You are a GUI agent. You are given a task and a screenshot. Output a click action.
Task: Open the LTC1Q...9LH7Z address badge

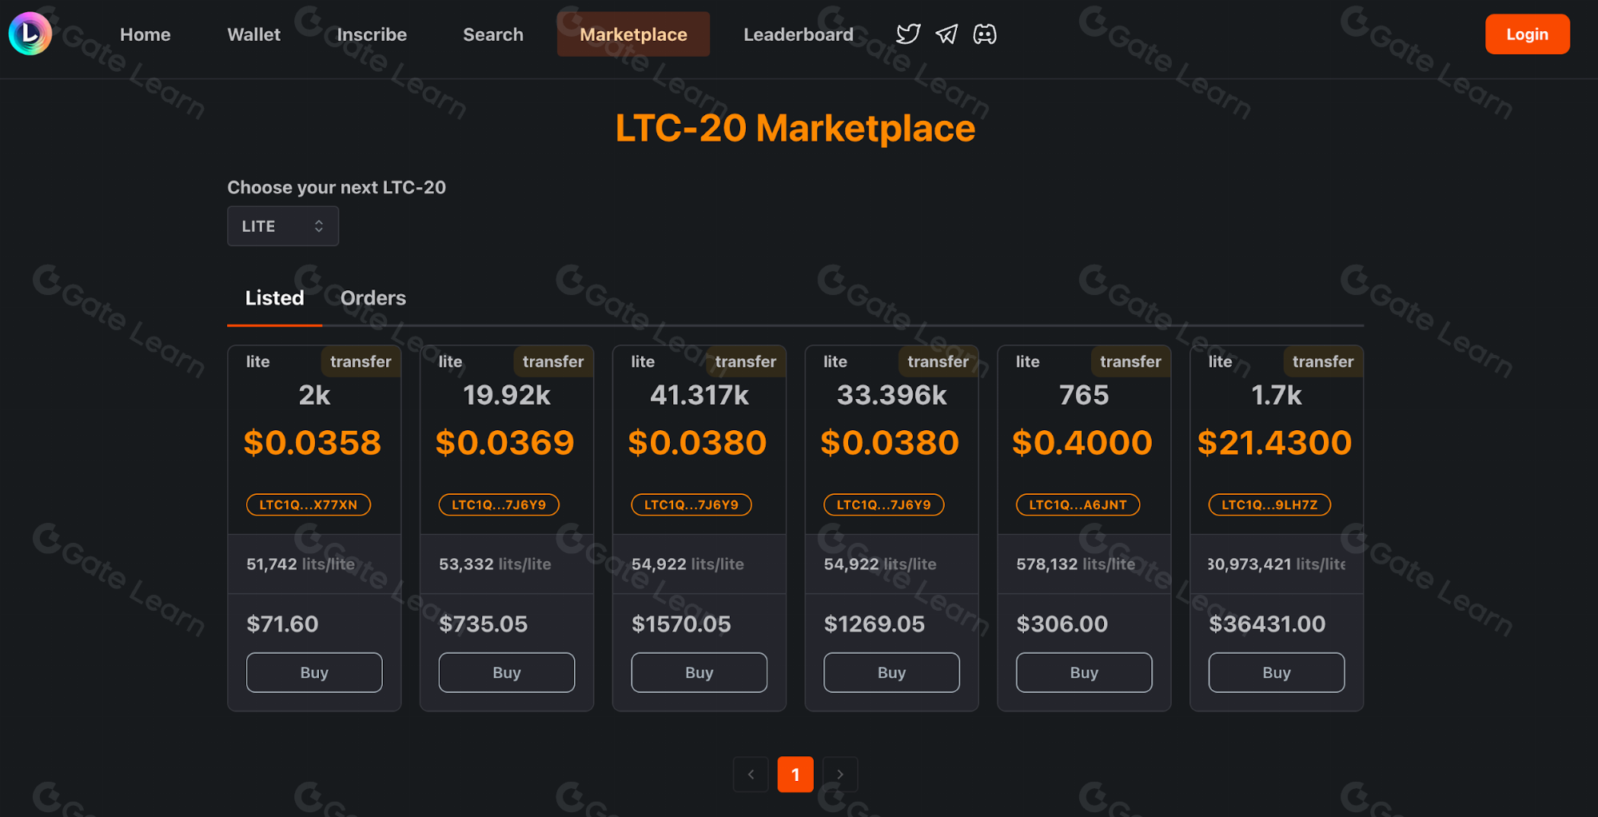click(x=1269, y=504)
